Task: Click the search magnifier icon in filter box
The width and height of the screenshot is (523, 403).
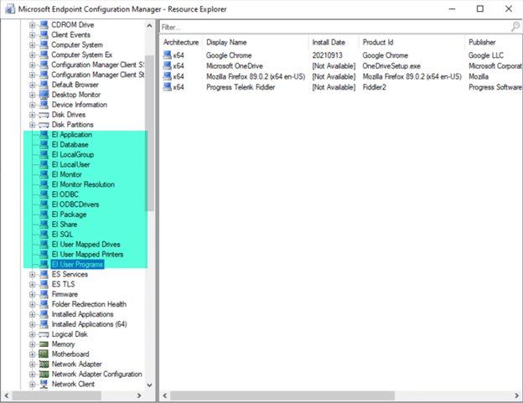Action: (x=515, y=27)
